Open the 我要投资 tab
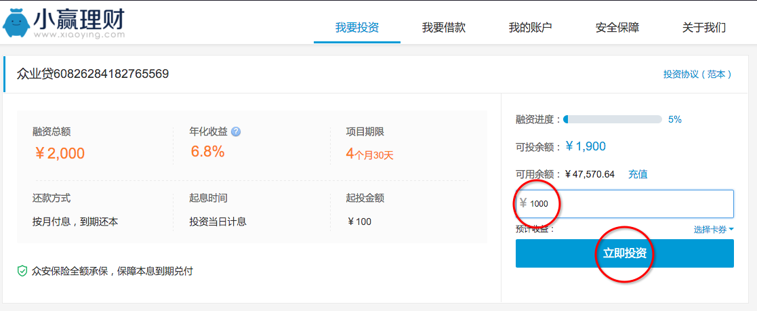 [x=357, y=28]
